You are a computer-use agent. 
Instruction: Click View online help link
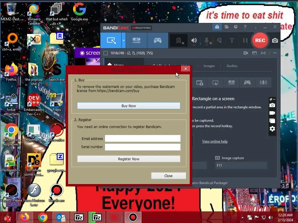215,141
